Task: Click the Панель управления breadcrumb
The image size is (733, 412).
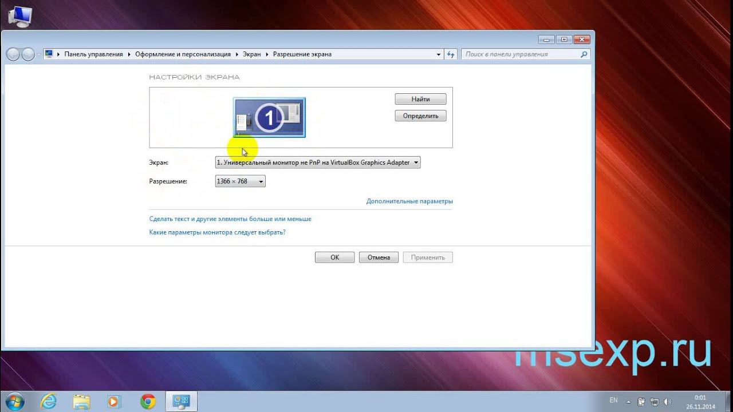Action: click(x=93, y=54)
